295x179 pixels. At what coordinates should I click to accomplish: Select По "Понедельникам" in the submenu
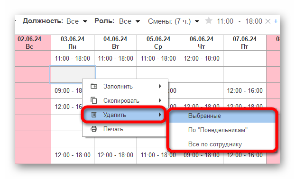tap(222, 130)
